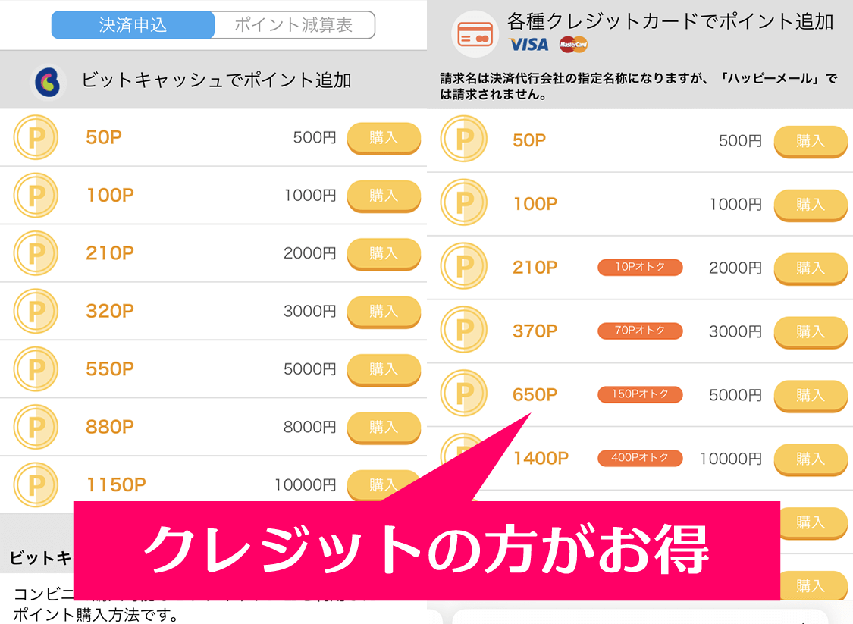Click the coin icon beside credit 650P

click(463, 394)
